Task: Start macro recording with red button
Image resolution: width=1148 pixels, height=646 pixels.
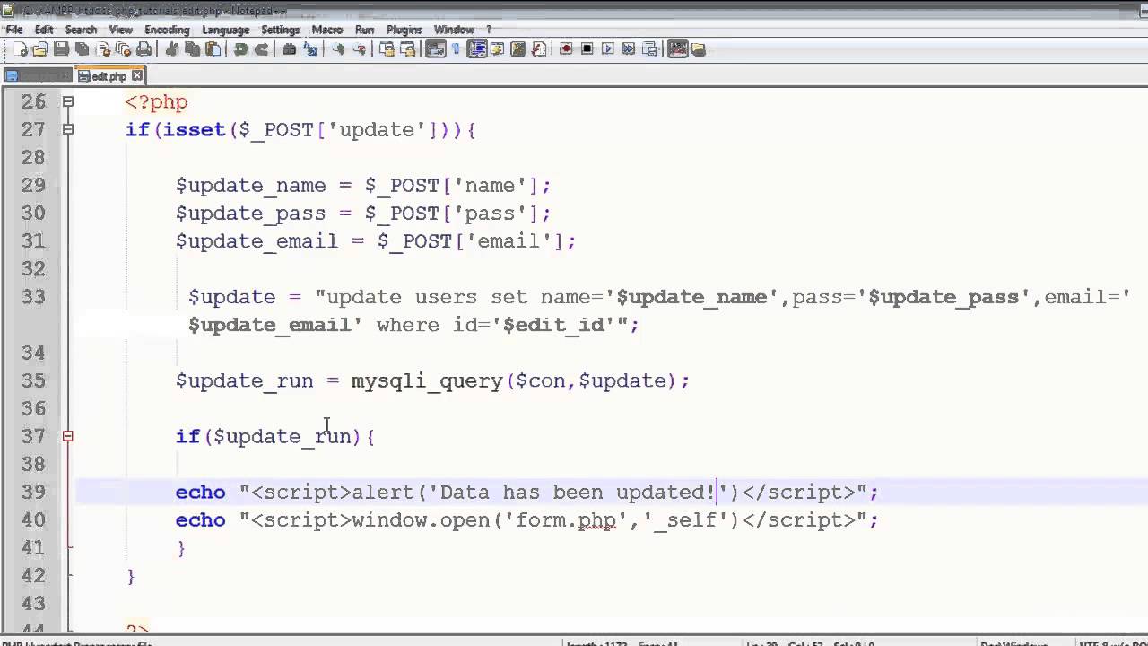Action: tap(566, 49)
